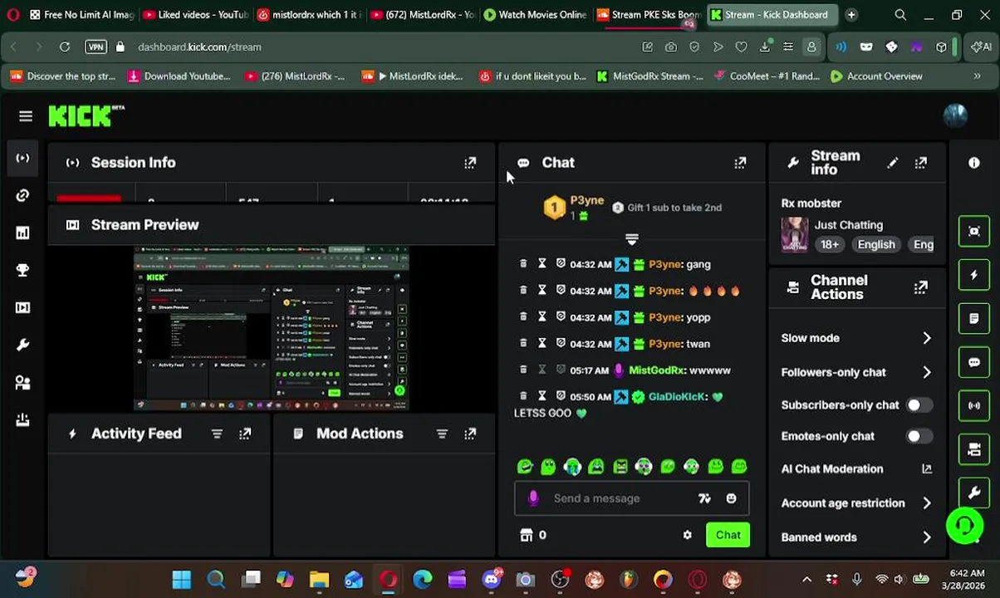Click the Stream Preview thumbnail
The image size is (1000, 598).
(272, 328)
